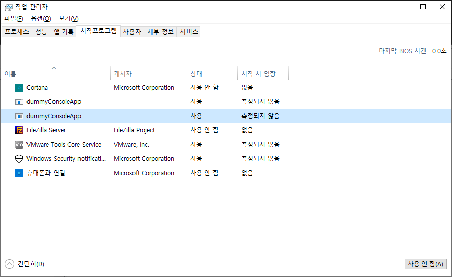Select the Windows Security notificati... entry
This screenshot has width=452, height=277.
click(x=66, y=159)
